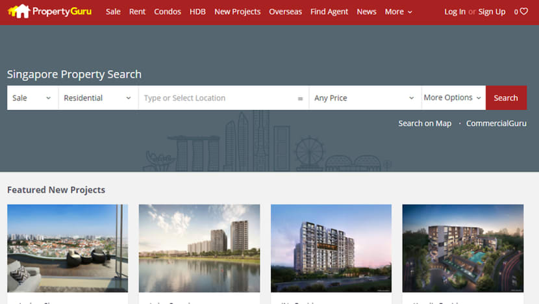Click the red Search button

tap(506, 98)
